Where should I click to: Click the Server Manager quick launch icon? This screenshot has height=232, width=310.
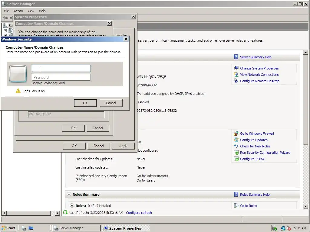(x=24, y=228)
